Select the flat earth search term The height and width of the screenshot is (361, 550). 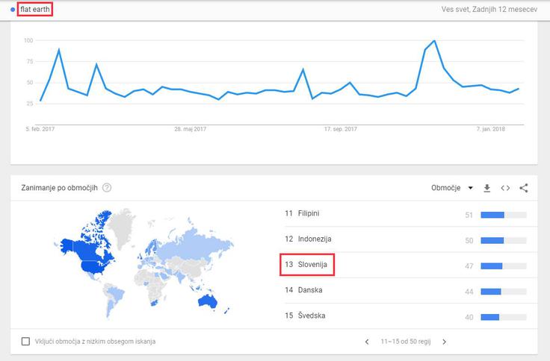pyautogui.click(x=34, y=10)
